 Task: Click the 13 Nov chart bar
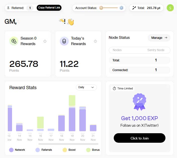(x=10, y=118)
